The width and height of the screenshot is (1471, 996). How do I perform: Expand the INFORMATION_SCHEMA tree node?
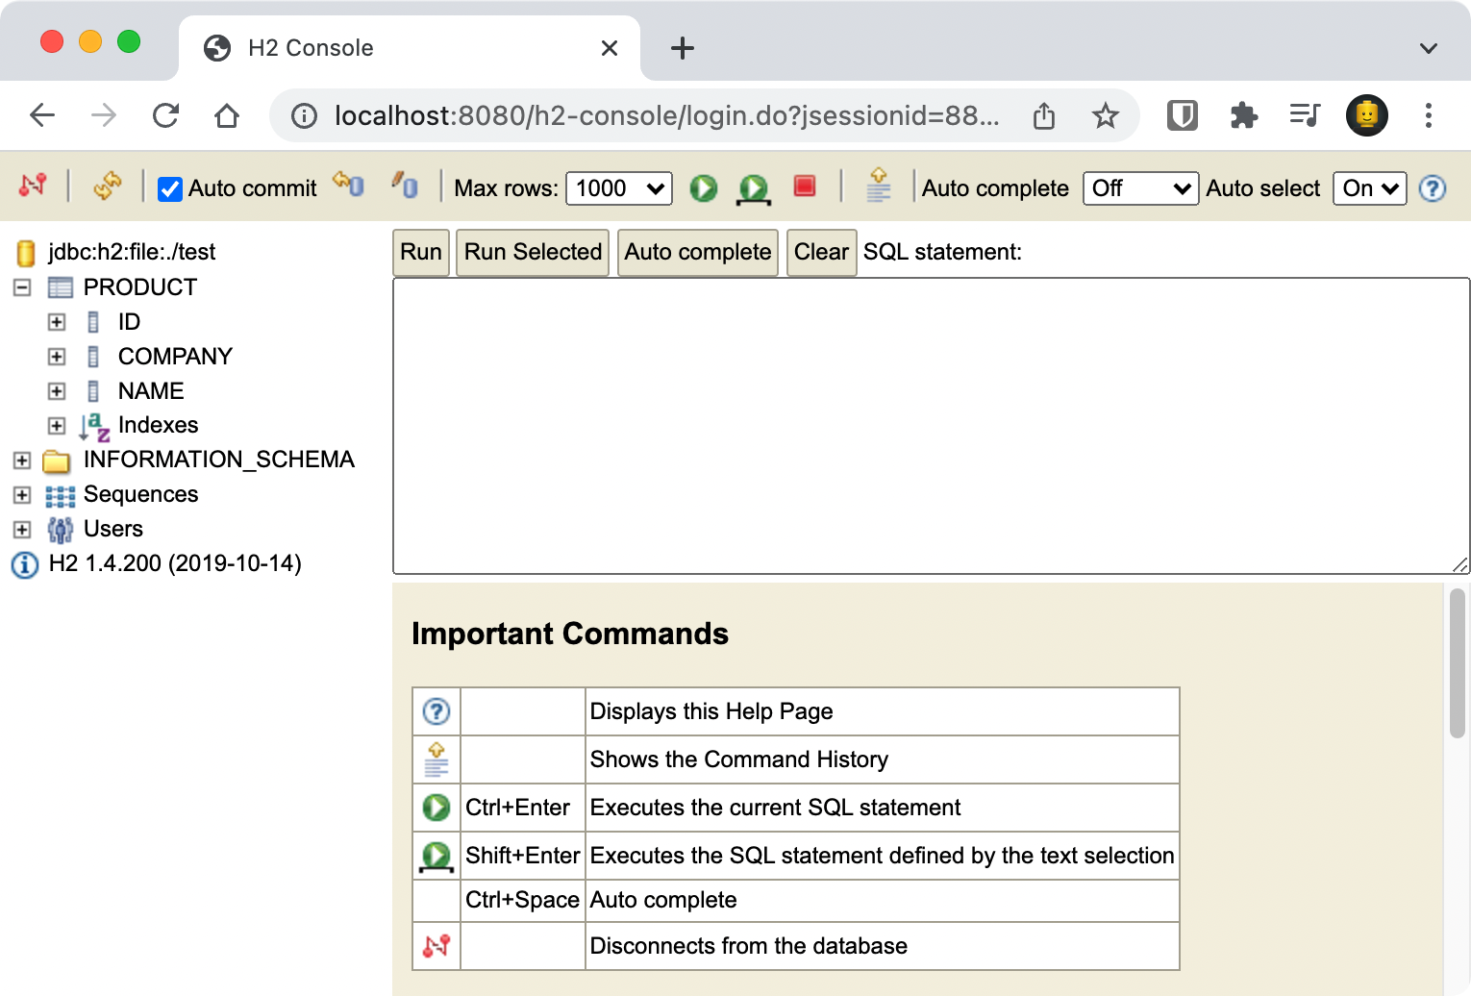tap(22, 461)
